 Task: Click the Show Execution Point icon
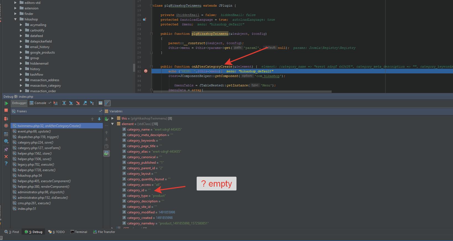(56, 103)
